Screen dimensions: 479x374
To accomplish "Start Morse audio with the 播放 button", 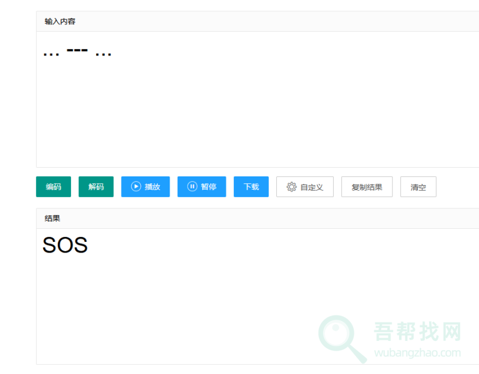I will (x=145, y=187).
